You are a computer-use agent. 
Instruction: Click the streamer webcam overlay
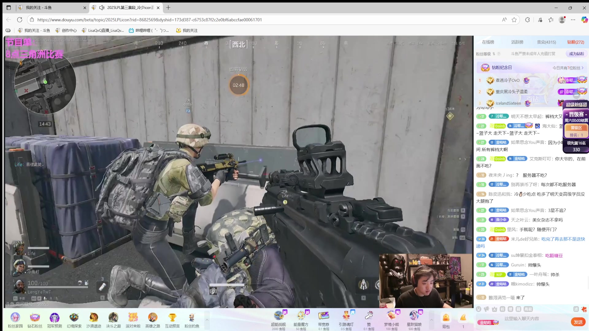coord(426,281)
